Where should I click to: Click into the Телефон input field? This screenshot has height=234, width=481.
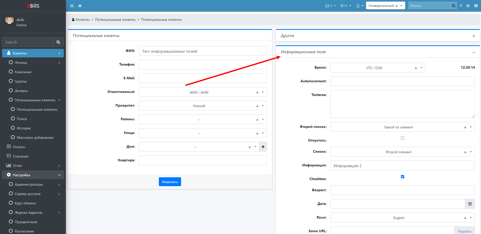coord(203,65)
